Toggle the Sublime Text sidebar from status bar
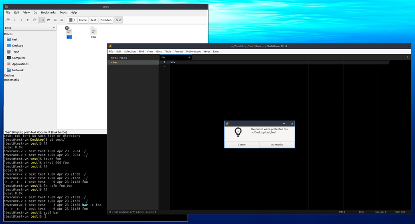This screenshot has width=415, height=224. pyautogui.click(x=111, y=212)
